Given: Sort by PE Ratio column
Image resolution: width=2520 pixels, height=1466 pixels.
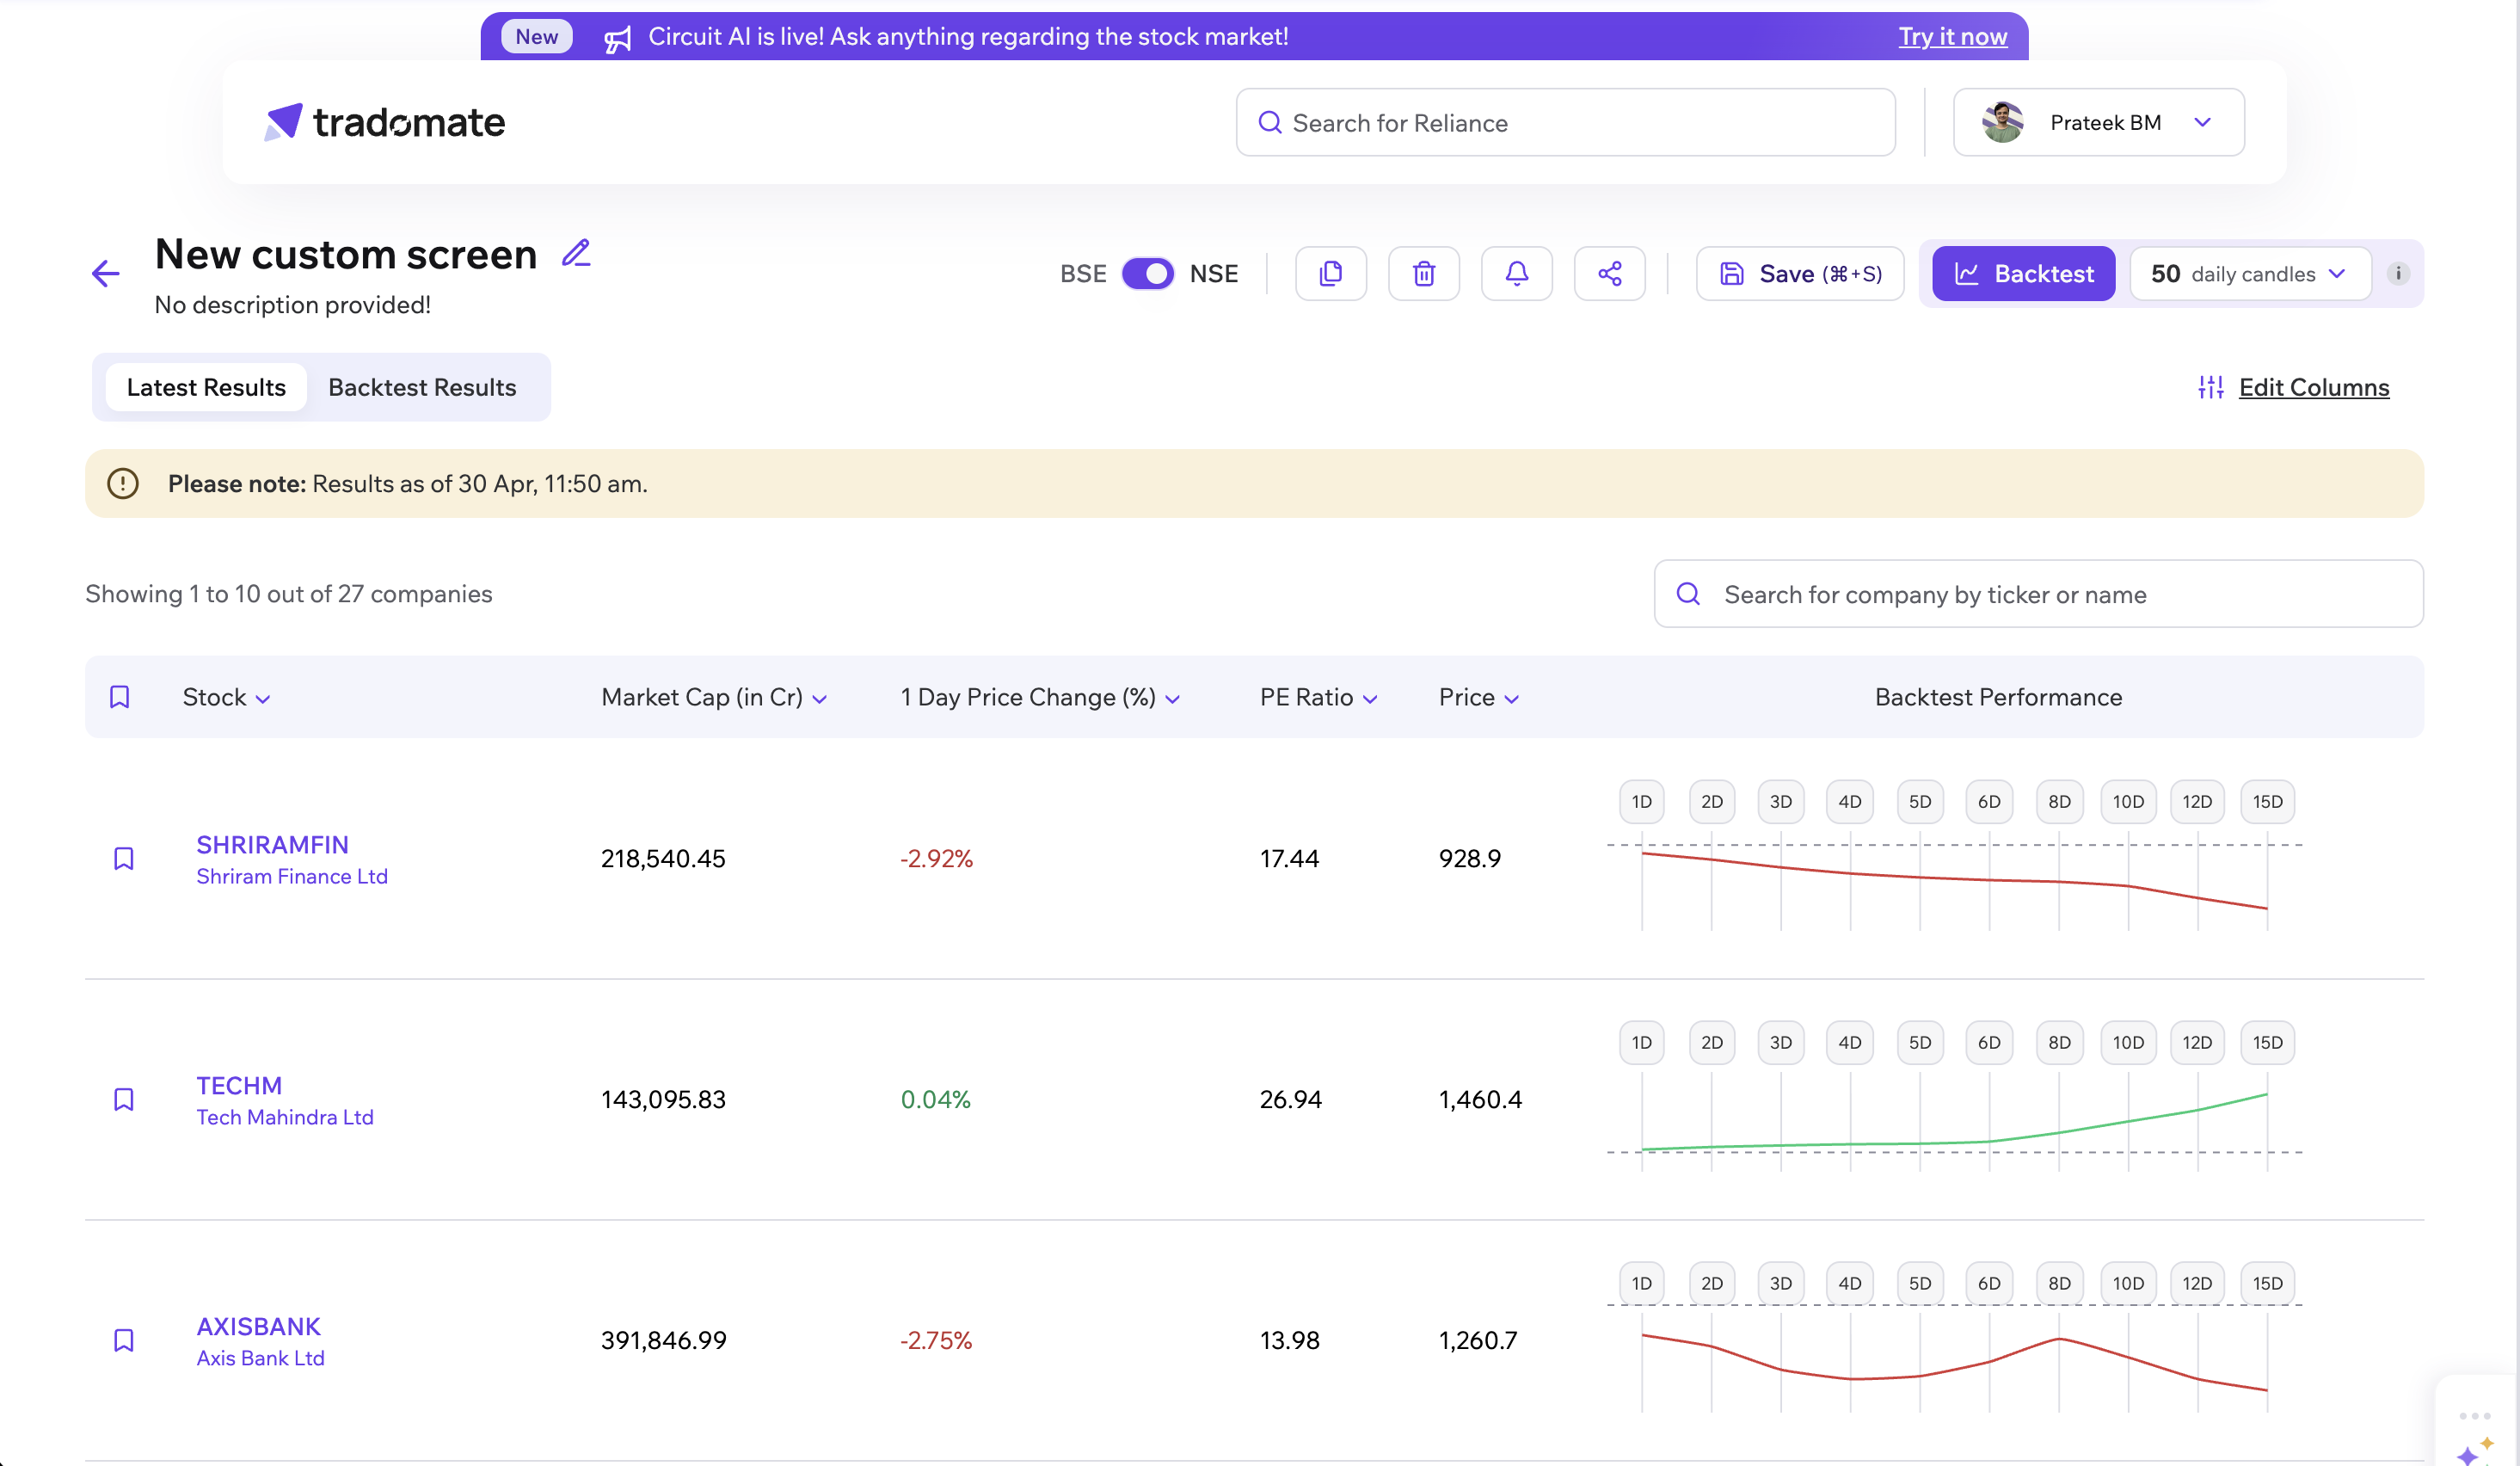Looking at the screenshot, I should click(x=1318, y=697).
